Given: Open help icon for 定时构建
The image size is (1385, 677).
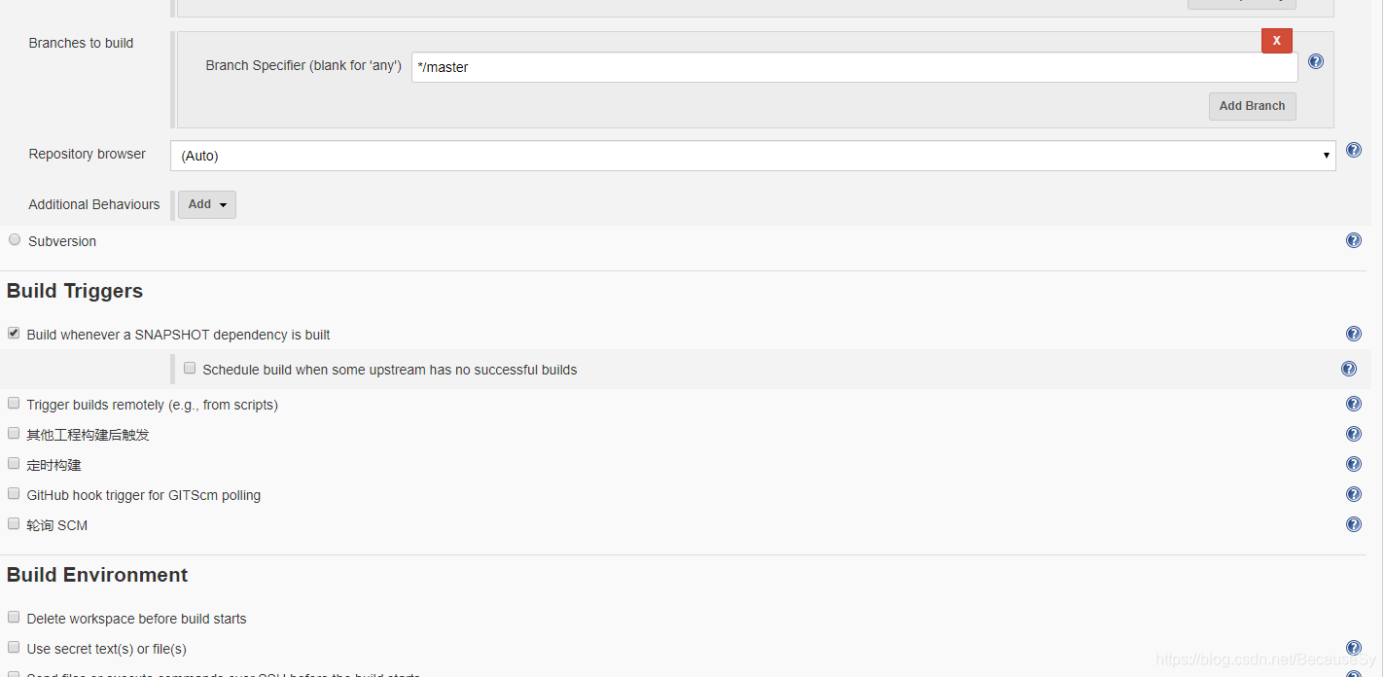Looking at the screenshot, I should 1354,464.
